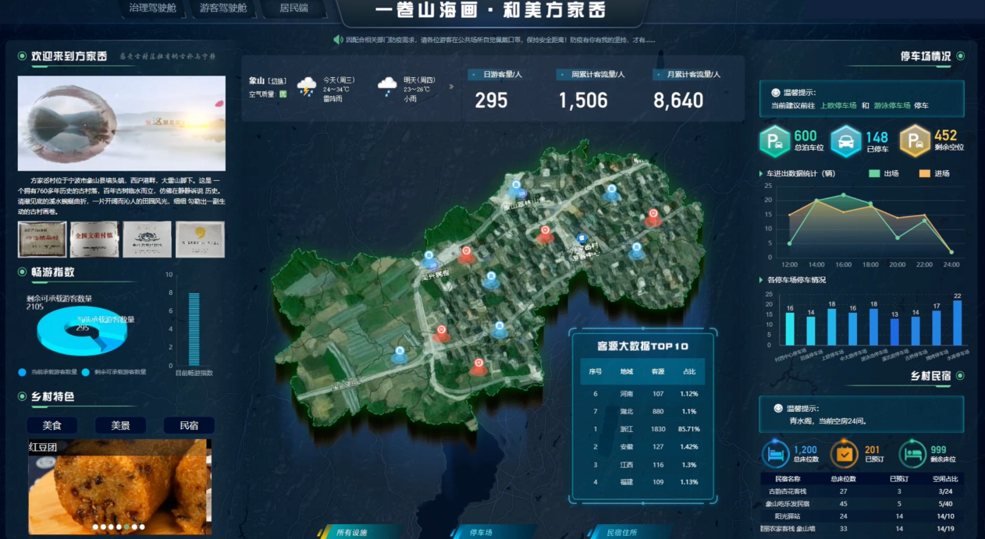Image resolution: width=985 pixels, height=539 pixels.
Task: Open the 上欧停车场 parking lot link
Action: [x=838, y=105]
